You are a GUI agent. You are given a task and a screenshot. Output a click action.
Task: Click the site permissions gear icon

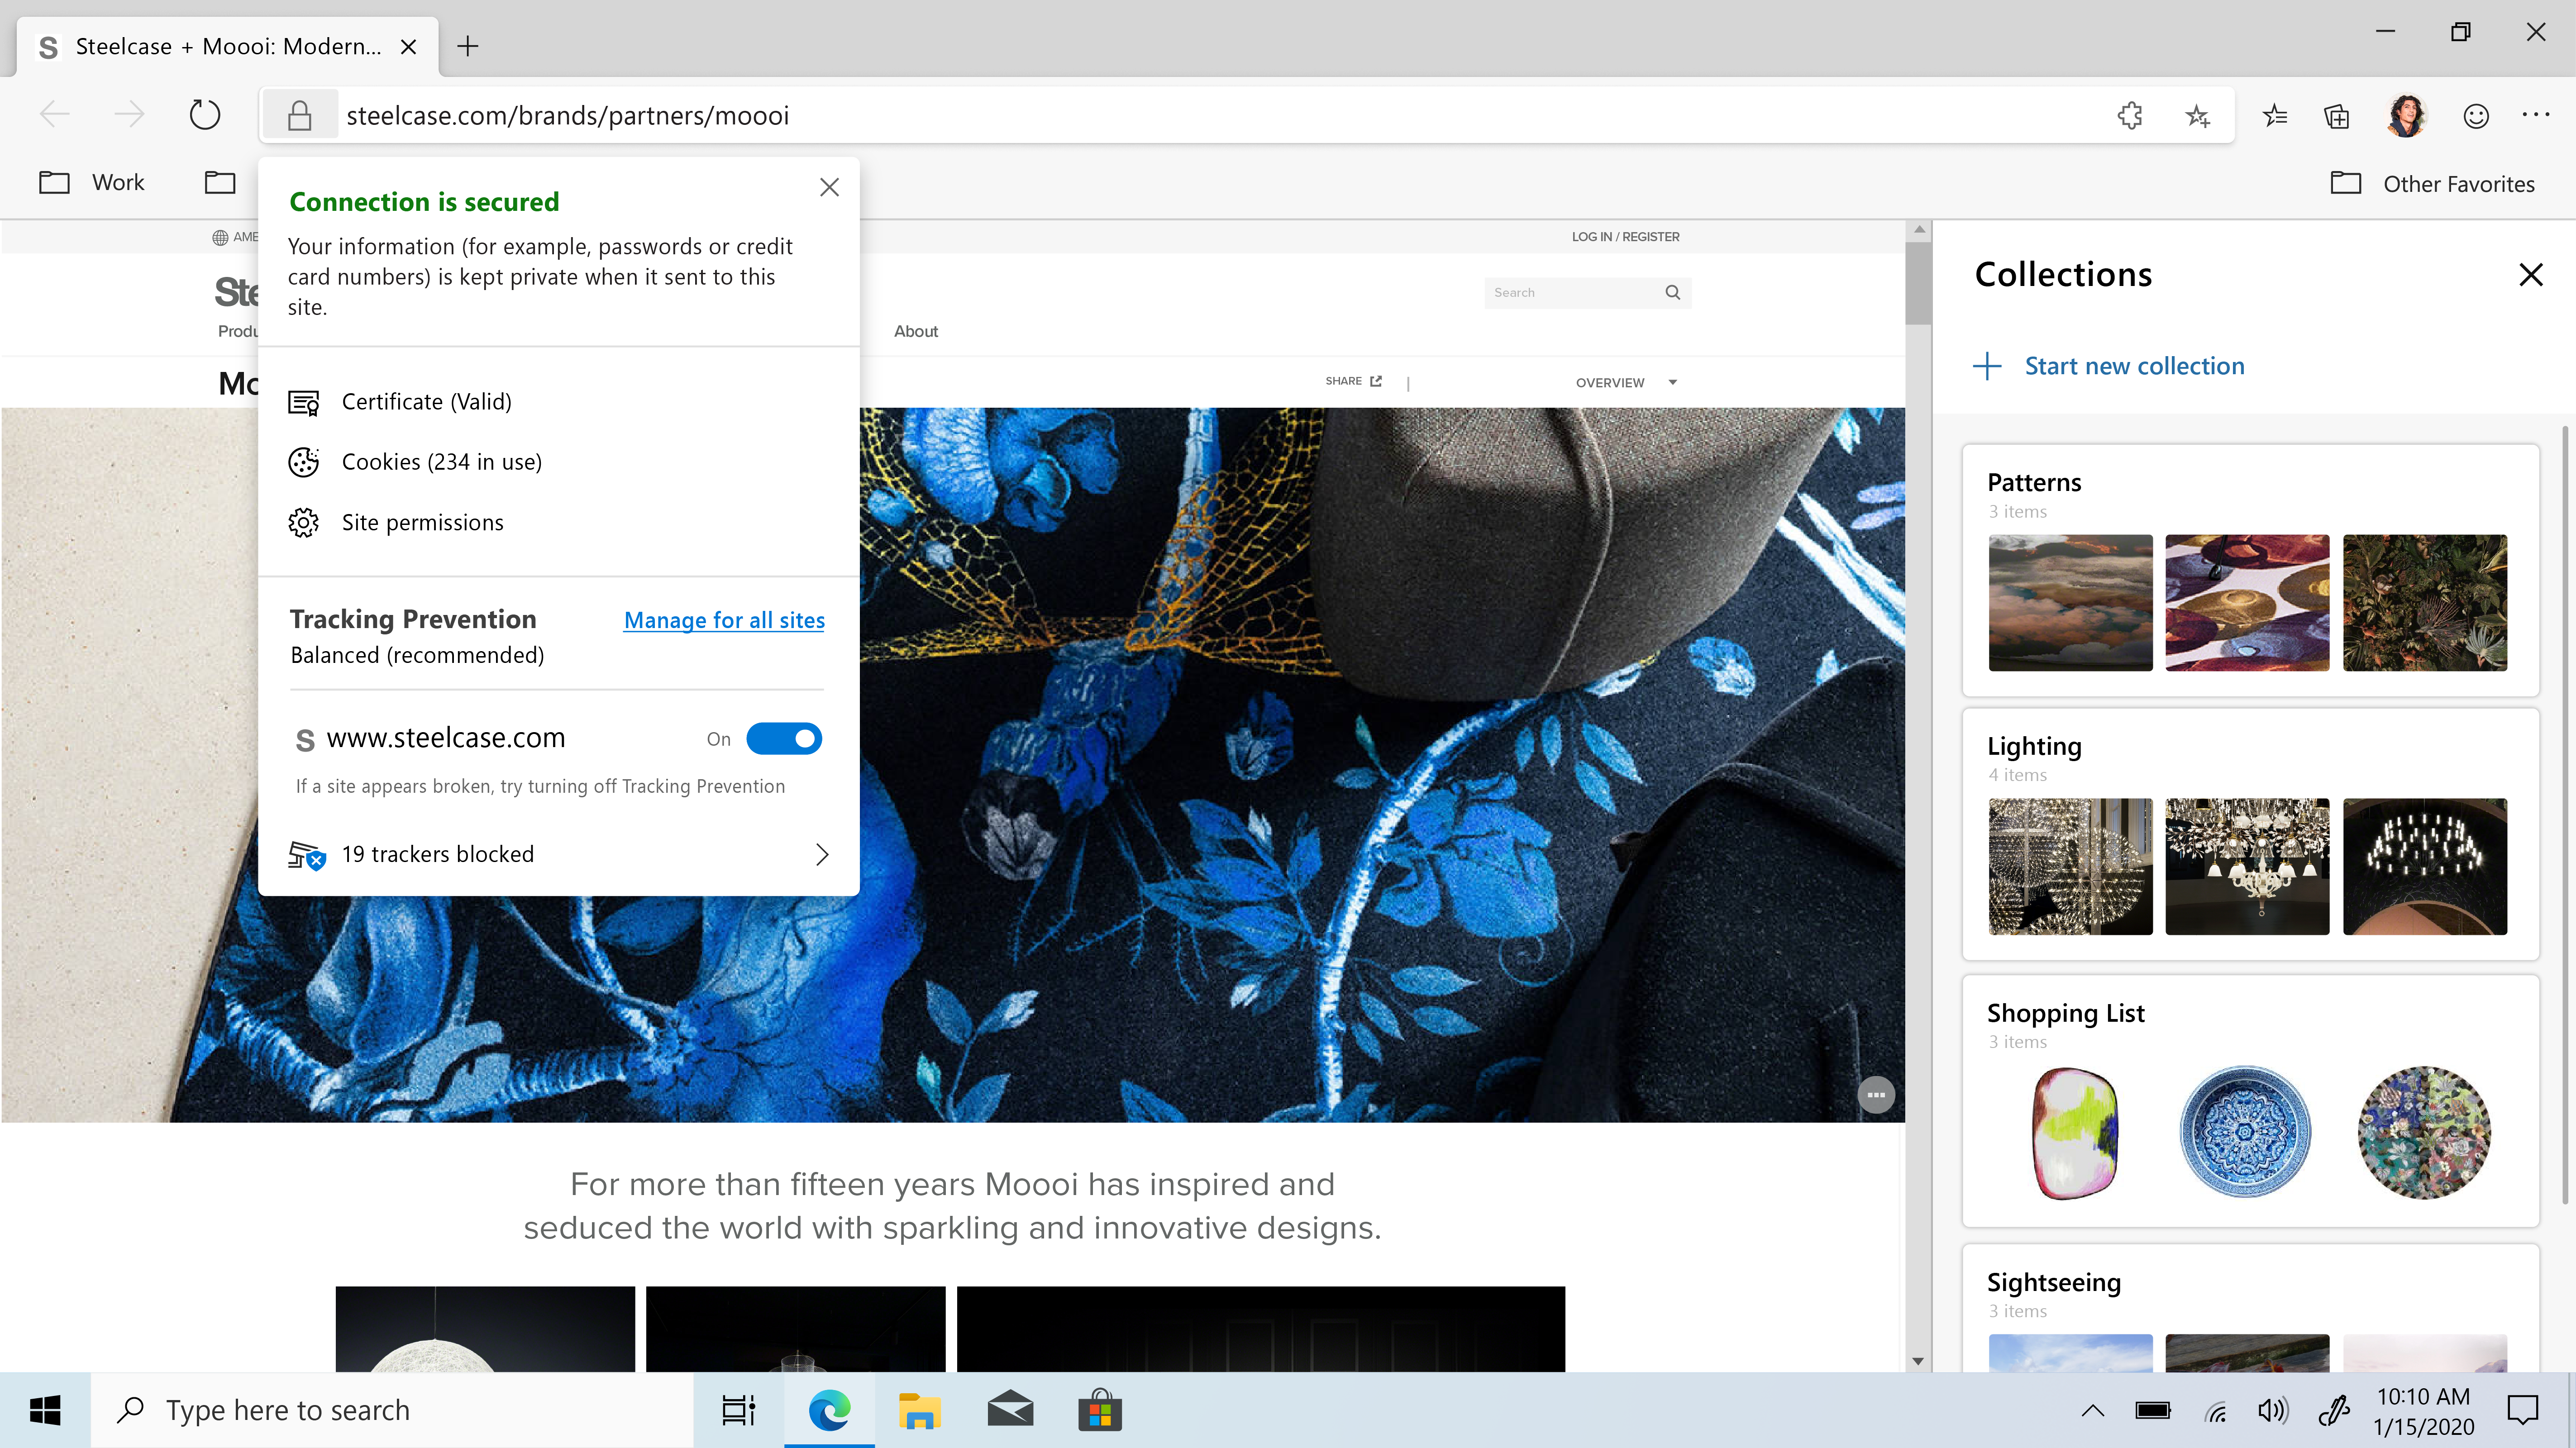click(304, 523)
